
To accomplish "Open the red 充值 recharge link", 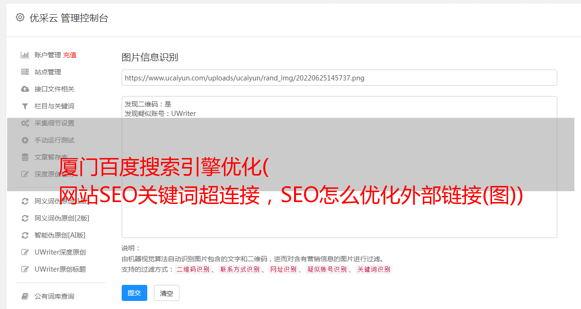I will pyautogui.click(x=70, y=55).
